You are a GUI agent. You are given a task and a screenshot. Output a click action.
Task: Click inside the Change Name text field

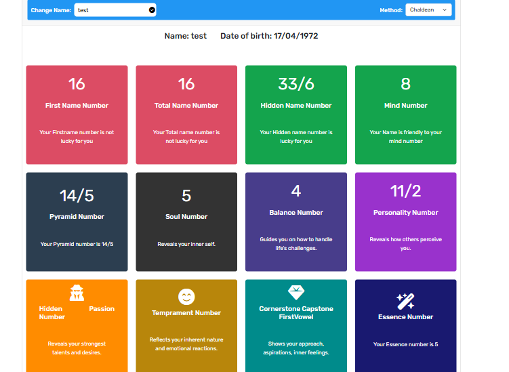110,10
